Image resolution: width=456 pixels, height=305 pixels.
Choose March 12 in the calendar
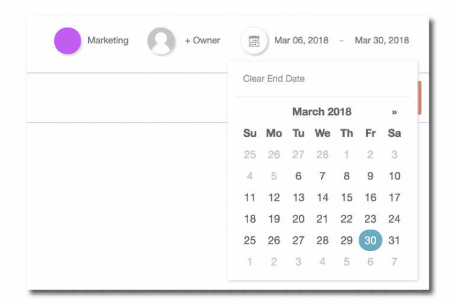click(274, 198)
